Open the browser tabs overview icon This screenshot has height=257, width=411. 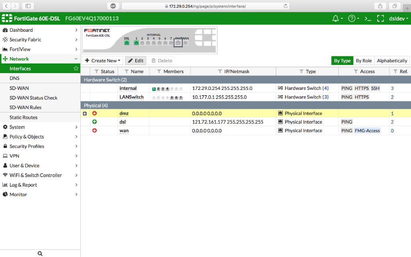click(x=395, y=6)
